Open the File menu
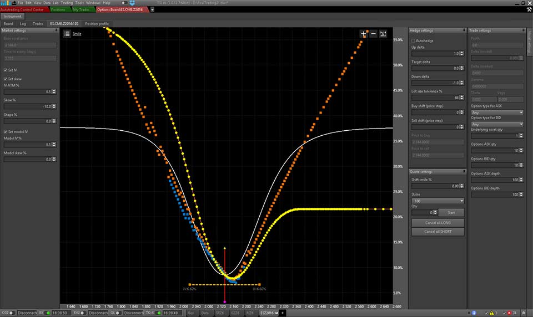533x317 pixels. click(x=21, y=3)
